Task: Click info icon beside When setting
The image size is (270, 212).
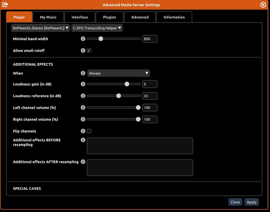Action: (83, 73)
